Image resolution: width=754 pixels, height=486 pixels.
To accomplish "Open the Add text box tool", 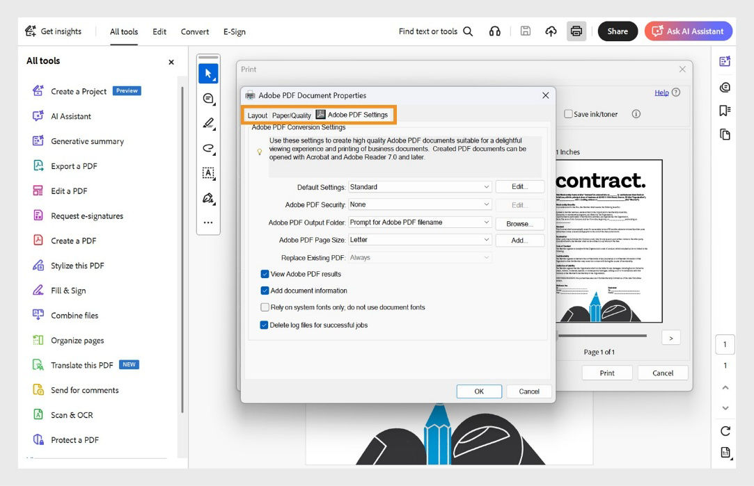I will 207,173.
